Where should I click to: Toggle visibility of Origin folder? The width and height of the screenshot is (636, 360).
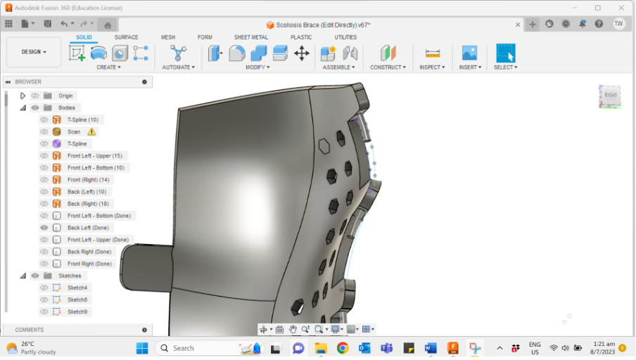tap(35, 96)
